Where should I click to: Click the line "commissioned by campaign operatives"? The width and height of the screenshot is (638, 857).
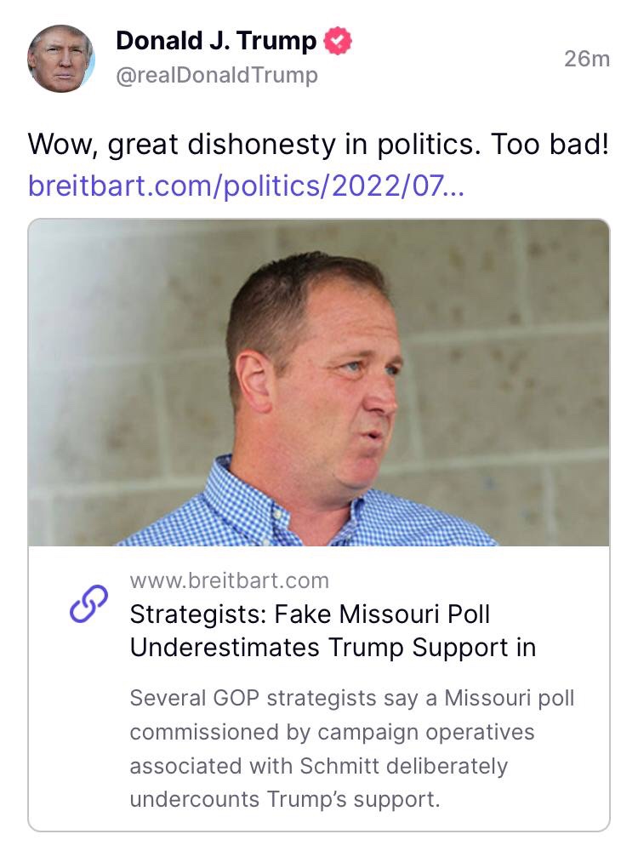[332, 733]
